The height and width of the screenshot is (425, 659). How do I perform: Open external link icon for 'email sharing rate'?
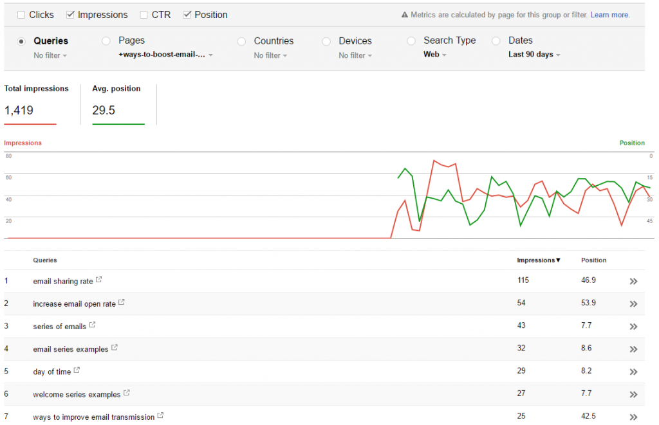coord(98,280)
